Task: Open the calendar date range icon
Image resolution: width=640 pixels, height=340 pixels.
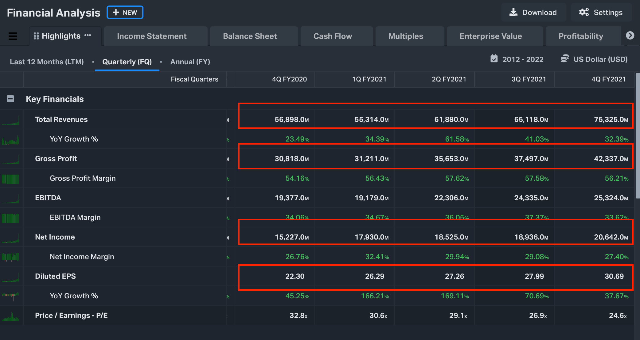Action: tap(494, 59)
